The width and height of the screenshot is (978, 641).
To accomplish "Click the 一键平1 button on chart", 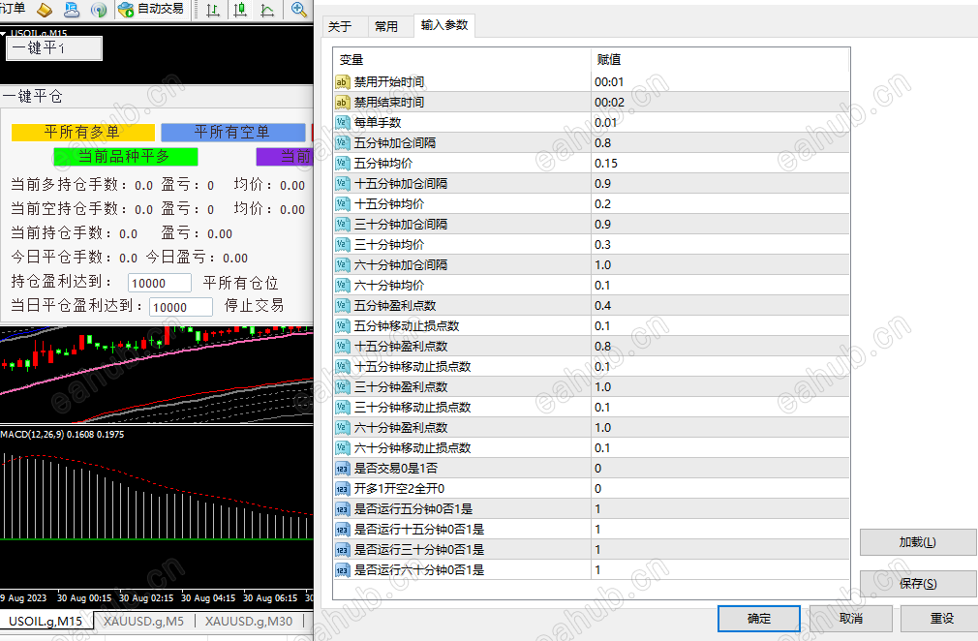I will click(54, 48).
